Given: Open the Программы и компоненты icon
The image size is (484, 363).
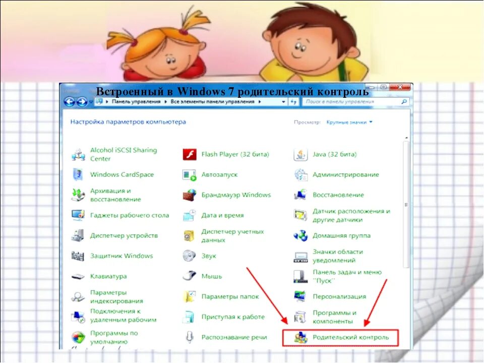Looking at the screenshot, I should 300,317.
